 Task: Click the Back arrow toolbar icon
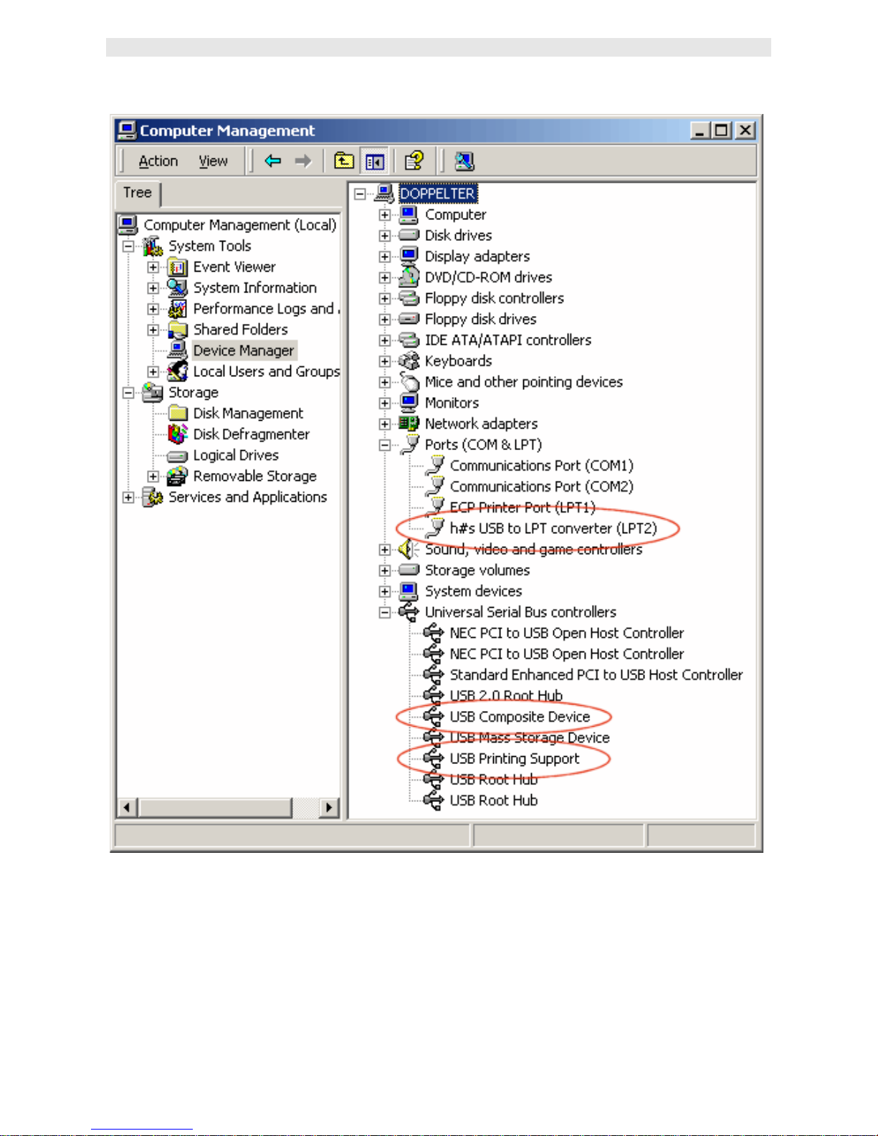click(x=272, y=161)
